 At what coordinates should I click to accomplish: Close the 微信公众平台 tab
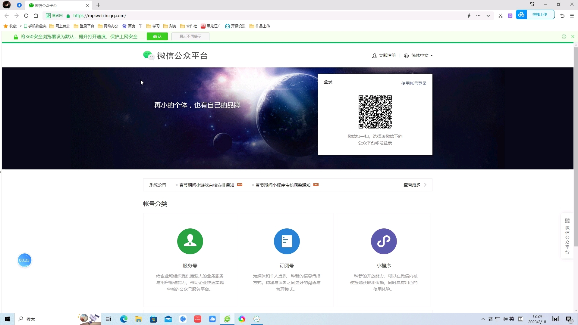point(87,5)
